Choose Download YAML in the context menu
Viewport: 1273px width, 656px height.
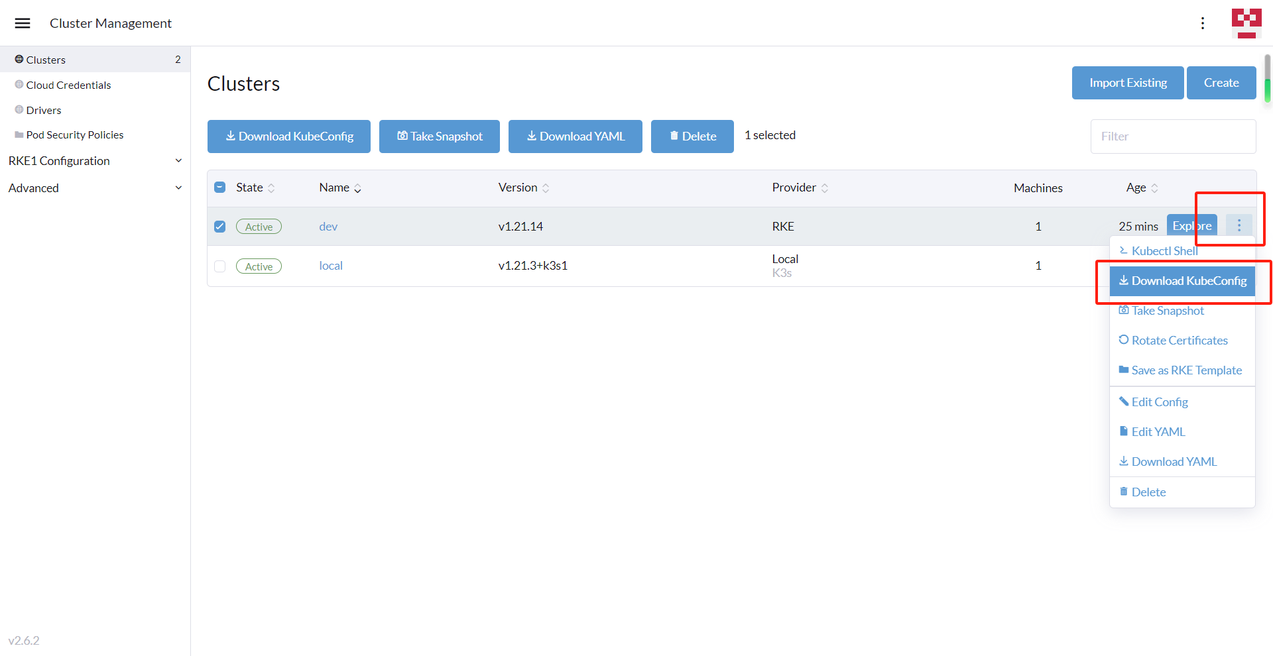1182,462
